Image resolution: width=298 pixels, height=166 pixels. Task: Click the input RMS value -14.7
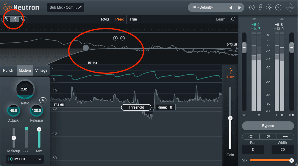[x=255, y=29]
